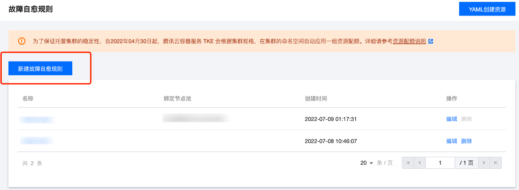Click the 名称 column header
The width and height of the screenshot is (519, 190).
(x=28, y=98)
